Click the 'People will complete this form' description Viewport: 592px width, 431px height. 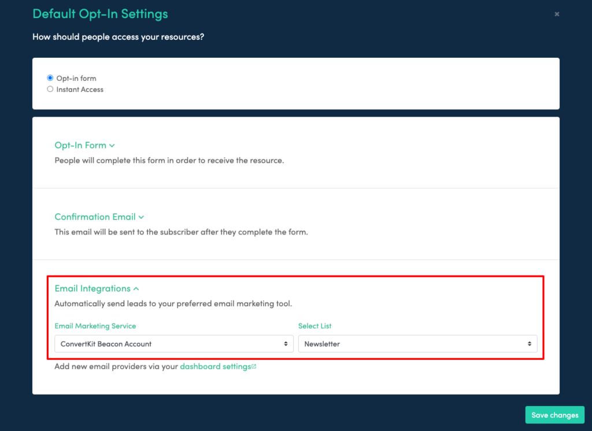tap(169, 161)
